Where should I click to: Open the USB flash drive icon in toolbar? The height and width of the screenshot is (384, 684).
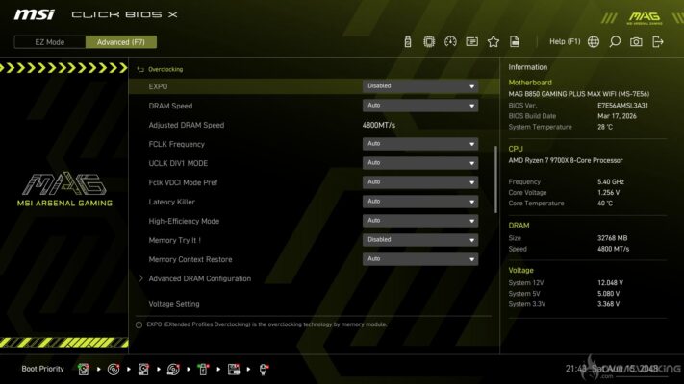coord(408,42)
